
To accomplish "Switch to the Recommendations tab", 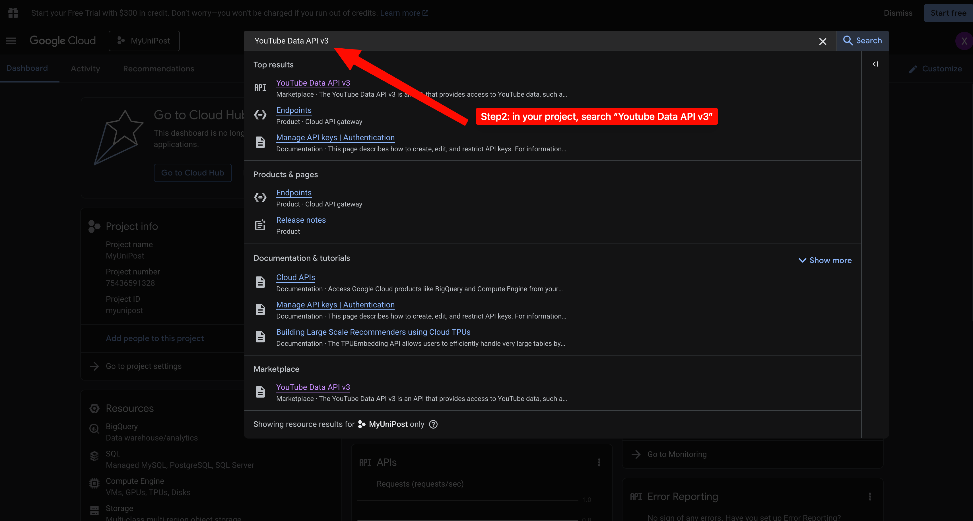I will click(x=159, y=69).
